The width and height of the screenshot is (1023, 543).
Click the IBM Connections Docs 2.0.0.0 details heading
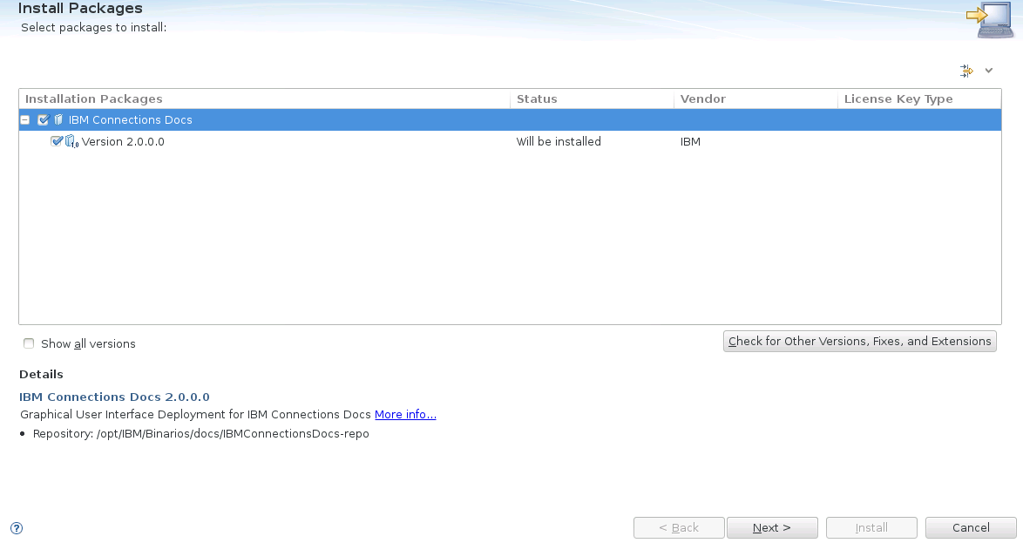(x=114, y=397)
